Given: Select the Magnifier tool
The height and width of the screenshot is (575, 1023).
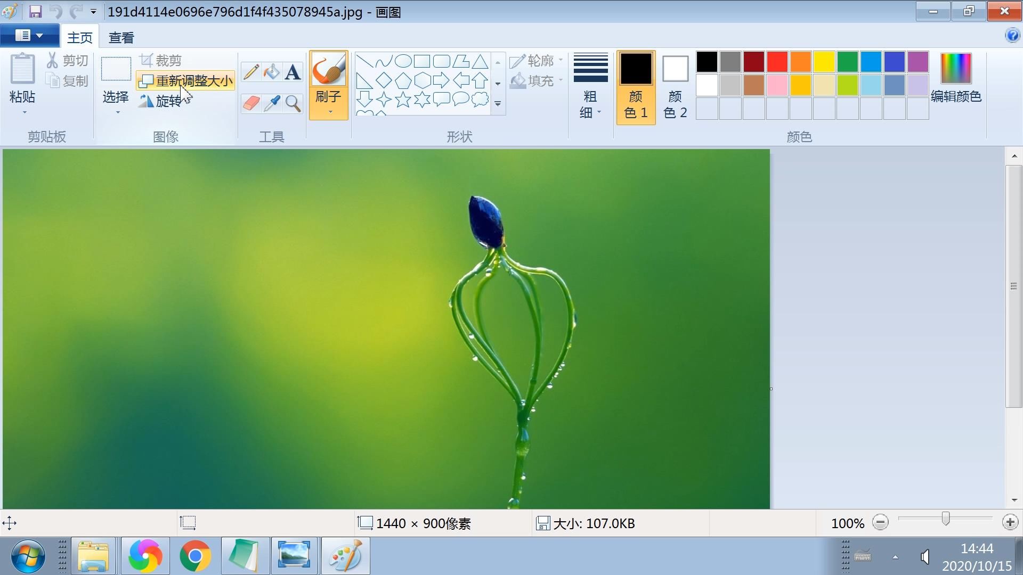Looking at the screenshot, I should click(293, 103).
